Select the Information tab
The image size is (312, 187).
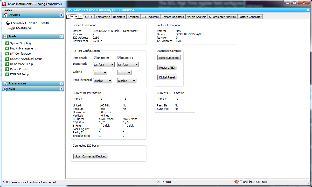point(75,16)
